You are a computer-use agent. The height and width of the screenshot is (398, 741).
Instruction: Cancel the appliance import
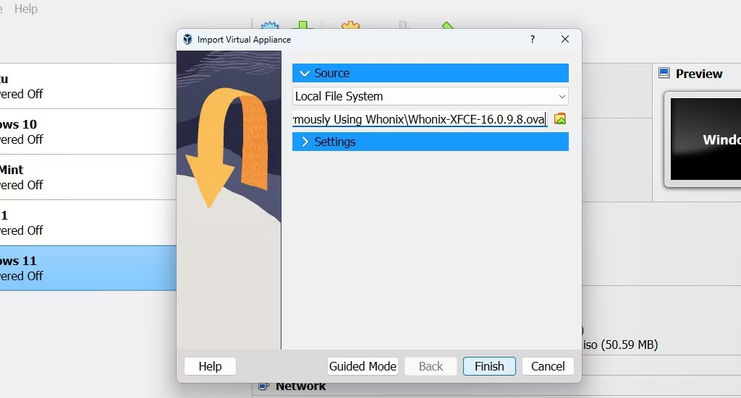pos(548,366)
